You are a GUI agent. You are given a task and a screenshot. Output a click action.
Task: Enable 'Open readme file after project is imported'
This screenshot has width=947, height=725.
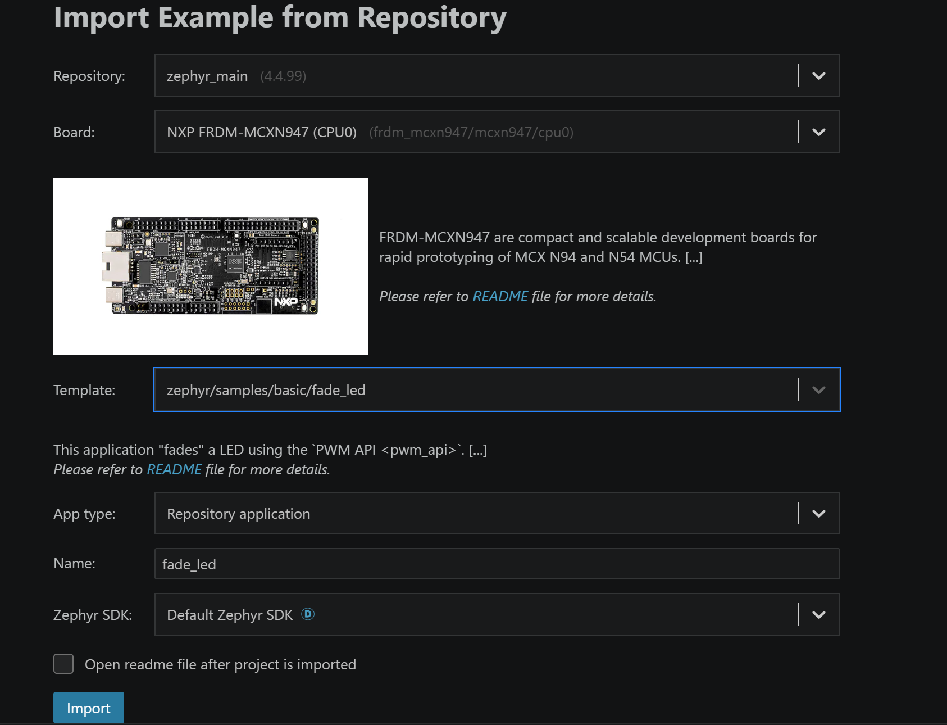click(x=63, y=664)
